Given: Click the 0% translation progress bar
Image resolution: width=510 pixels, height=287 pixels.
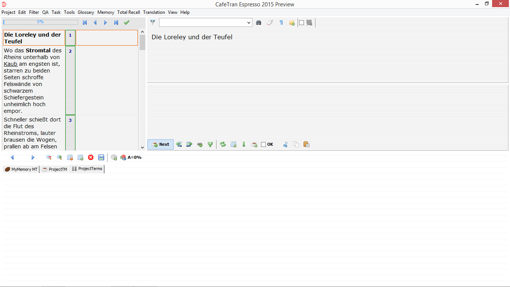Looking at the screenshot, I should tap(40, 22).
